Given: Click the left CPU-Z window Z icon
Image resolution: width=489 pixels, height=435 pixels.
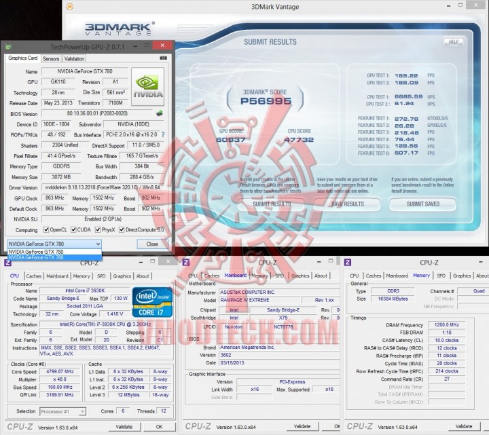Looking at the screenshot, I should (x=7, y=263).
